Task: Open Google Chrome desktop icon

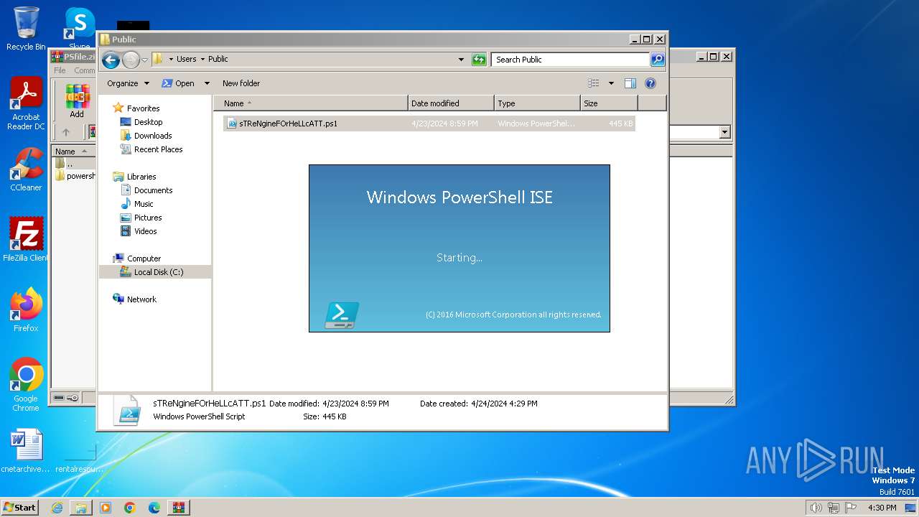Action: (26, 385)
